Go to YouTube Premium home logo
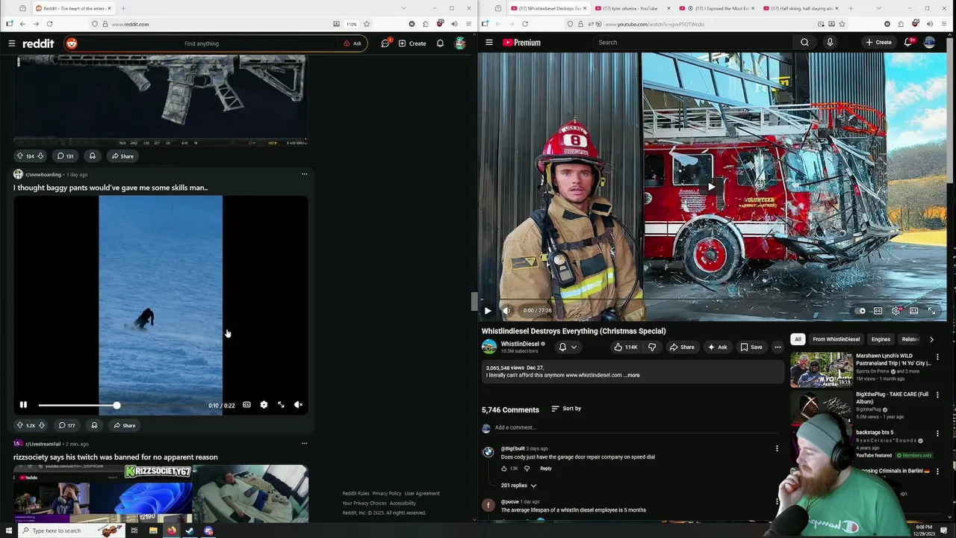Image resolution: width=956 pixels, height=538 pixels. [521, 43]
